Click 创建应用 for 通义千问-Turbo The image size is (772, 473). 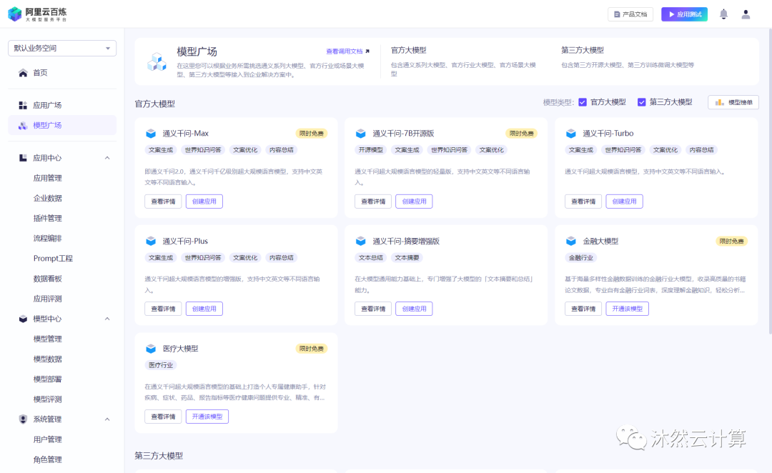pyautogui.click(x=624, y=201)
